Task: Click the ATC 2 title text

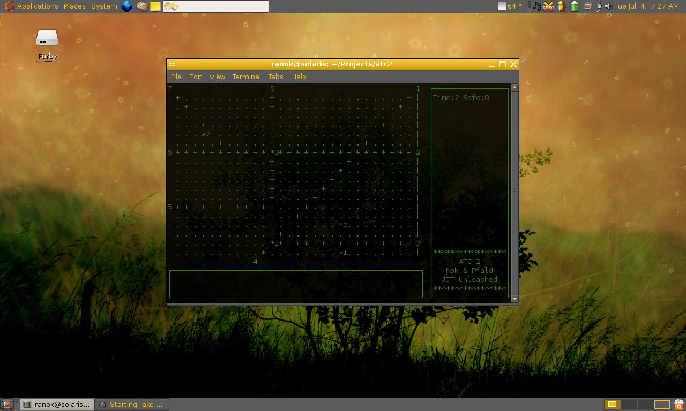Action: pyautogui.click(x=469, y=262)
